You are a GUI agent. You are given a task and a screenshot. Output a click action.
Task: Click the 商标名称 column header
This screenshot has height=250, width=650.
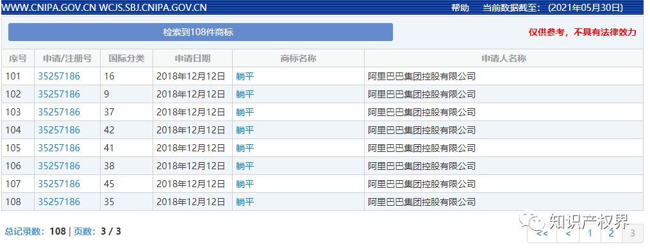click(x=298, y=58)
